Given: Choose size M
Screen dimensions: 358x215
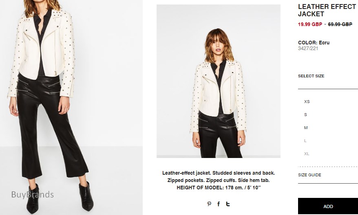Looking at the screenshot, I should click(x=306, y=128).
